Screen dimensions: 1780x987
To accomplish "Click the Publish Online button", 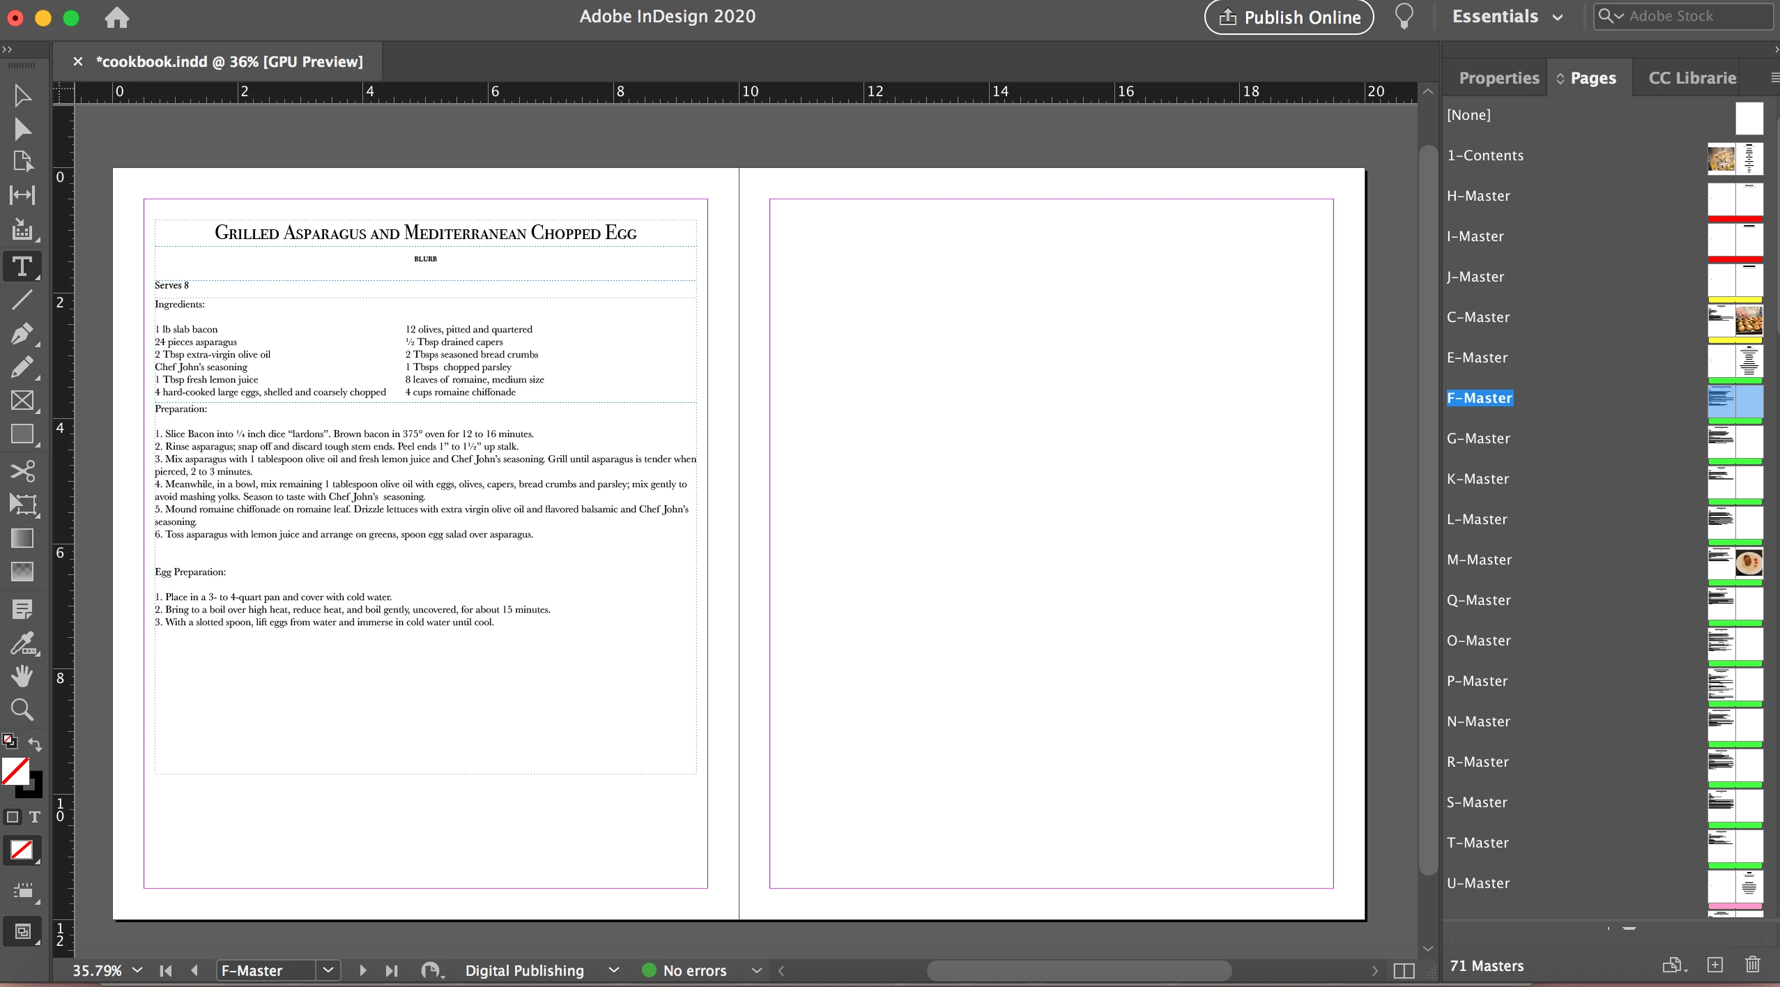I will [x=1289, y=17].
